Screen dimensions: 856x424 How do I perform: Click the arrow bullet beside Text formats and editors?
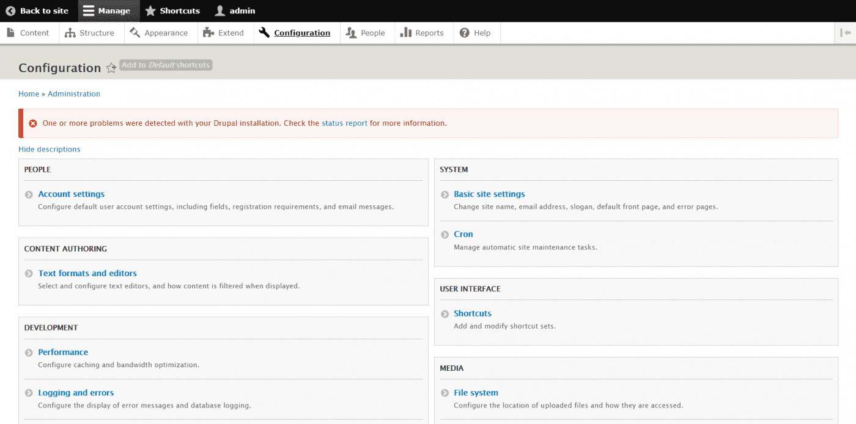pos(29,274)
